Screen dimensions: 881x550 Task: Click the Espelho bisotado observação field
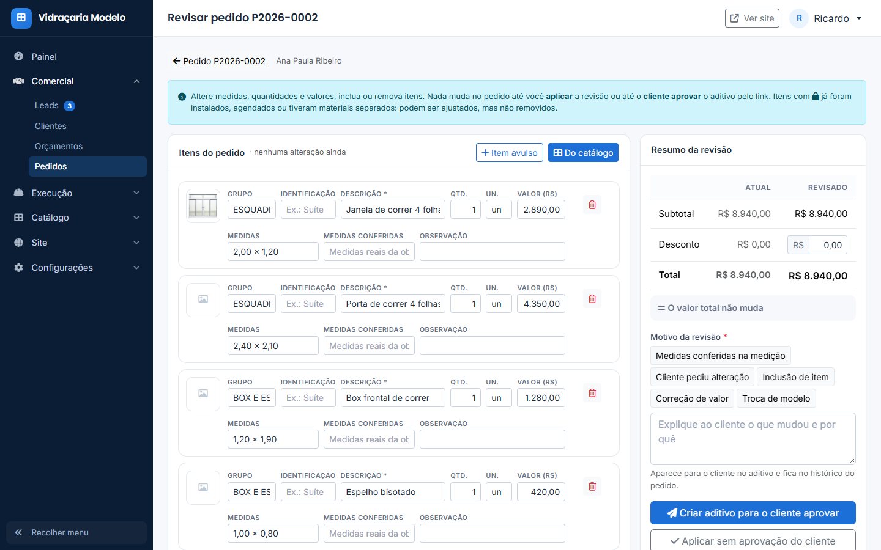493,533
